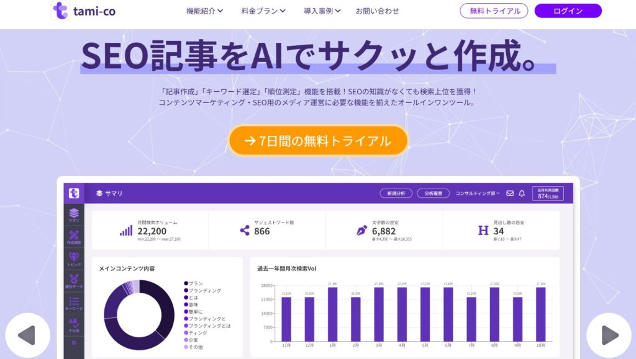636x359 pixels.
Task: Go to previous slide with left arrow
Action: [27, 335]
